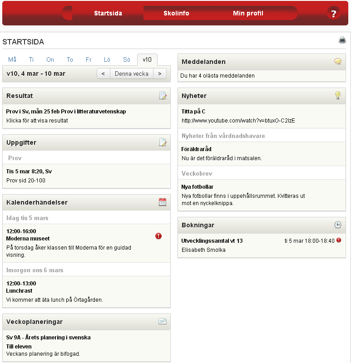Click the Kalenderhändelser calendar icon
Viewport: 351px width, 363px height.
pyautogui.click(x=163, y=202)
